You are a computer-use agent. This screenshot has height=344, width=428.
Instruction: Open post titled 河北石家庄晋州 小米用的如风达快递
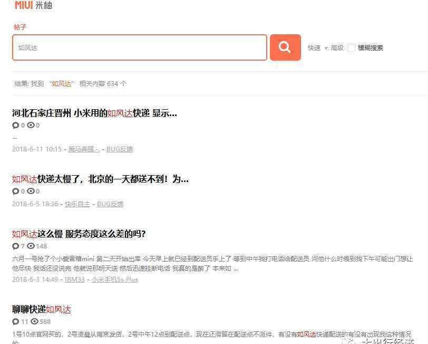click(x=94, y=113)
